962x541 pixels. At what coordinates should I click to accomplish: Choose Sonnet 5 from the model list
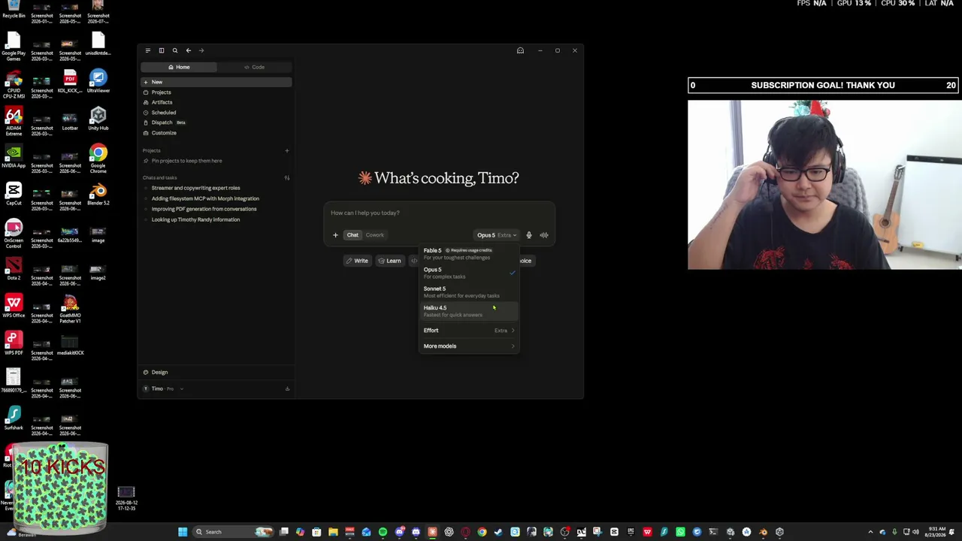(x=469, y=292)
